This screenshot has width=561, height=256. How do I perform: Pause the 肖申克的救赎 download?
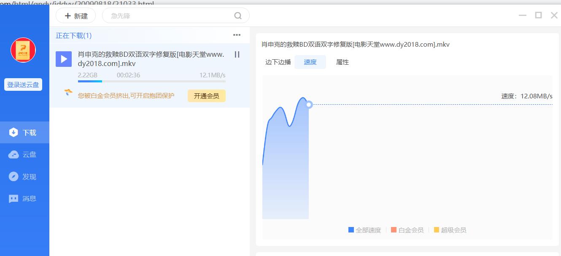[x=237, y=55]
